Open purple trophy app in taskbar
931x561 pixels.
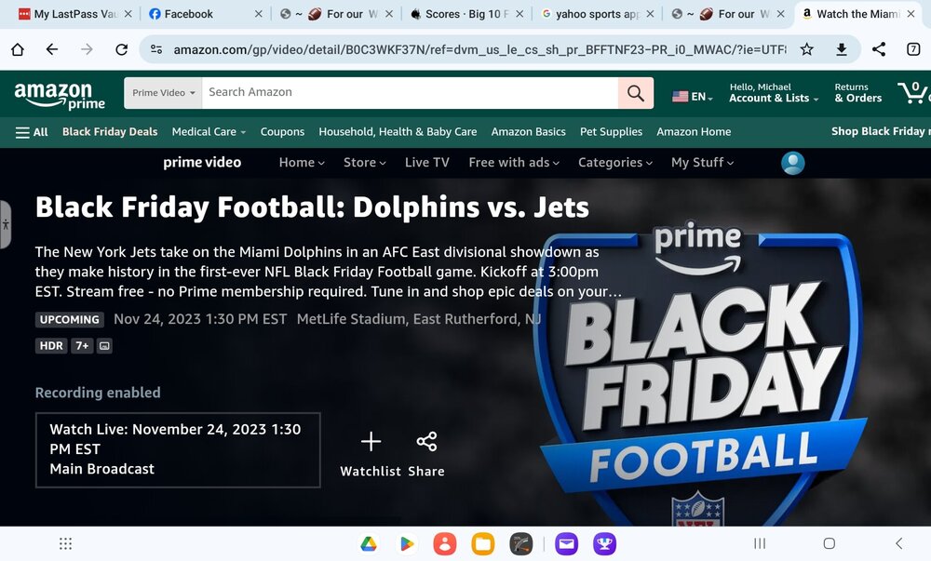[604, 543]
